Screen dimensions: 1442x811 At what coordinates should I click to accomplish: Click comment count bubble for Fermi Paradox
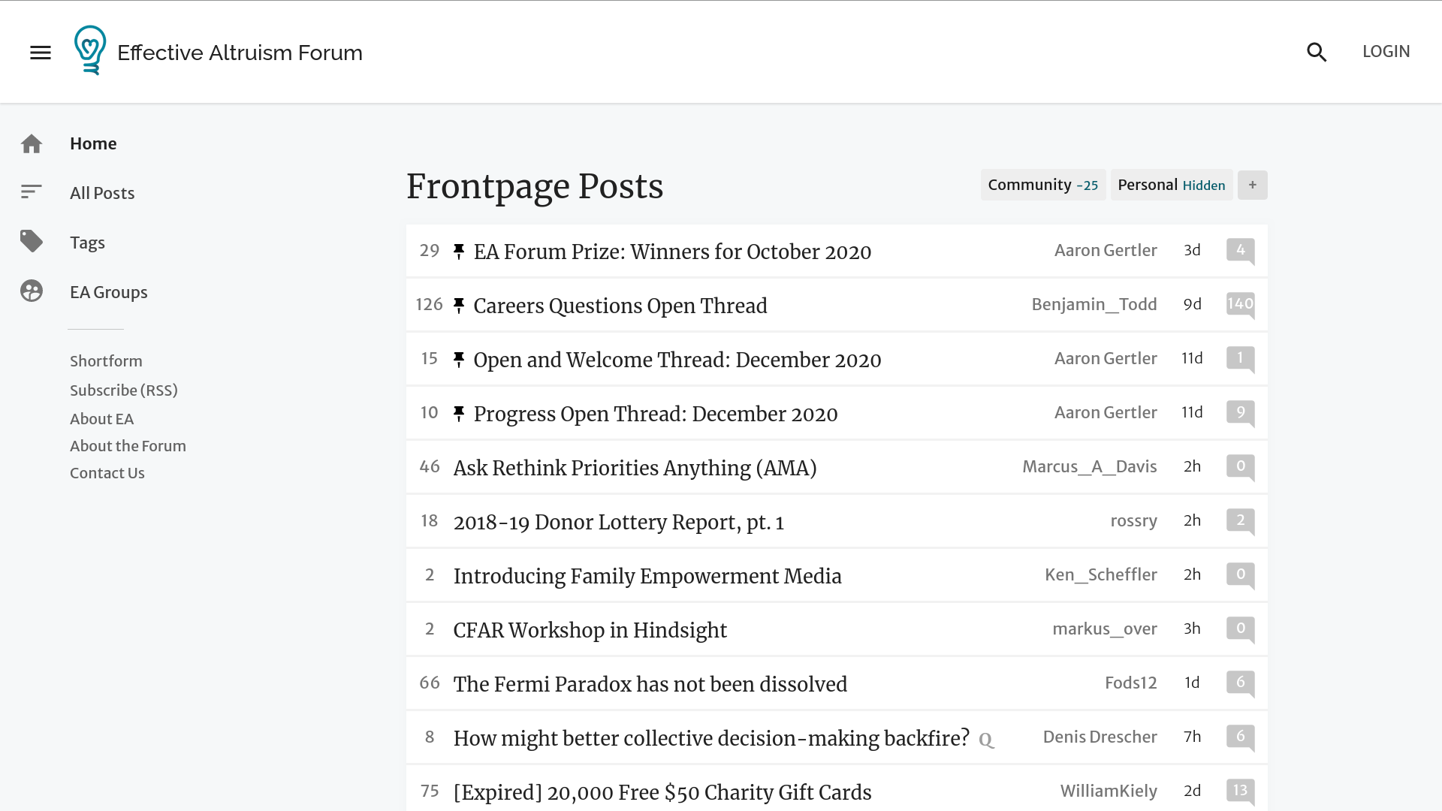point(1241,683)
